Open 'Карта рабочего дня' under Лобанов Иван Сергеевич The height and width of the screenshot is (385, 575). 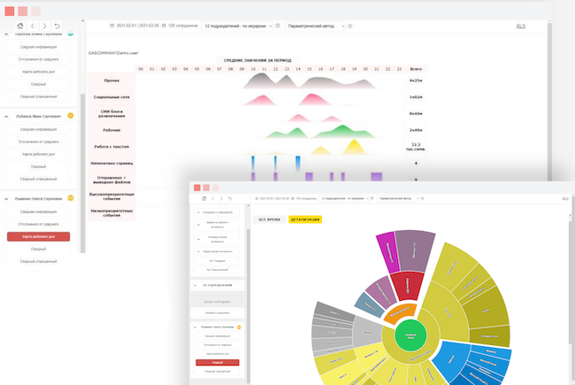click(39, 154)
